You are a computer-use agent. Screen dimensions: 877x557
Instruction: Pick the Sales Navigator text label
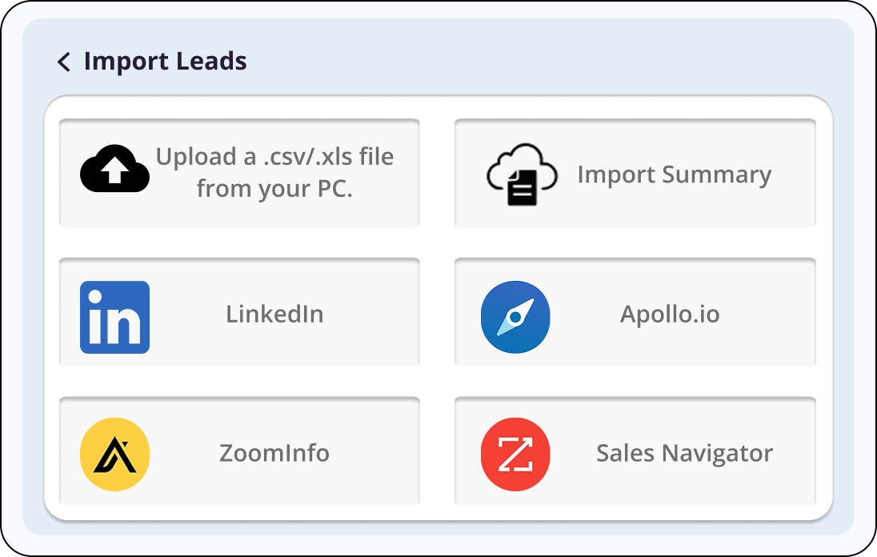coord(684,453)
